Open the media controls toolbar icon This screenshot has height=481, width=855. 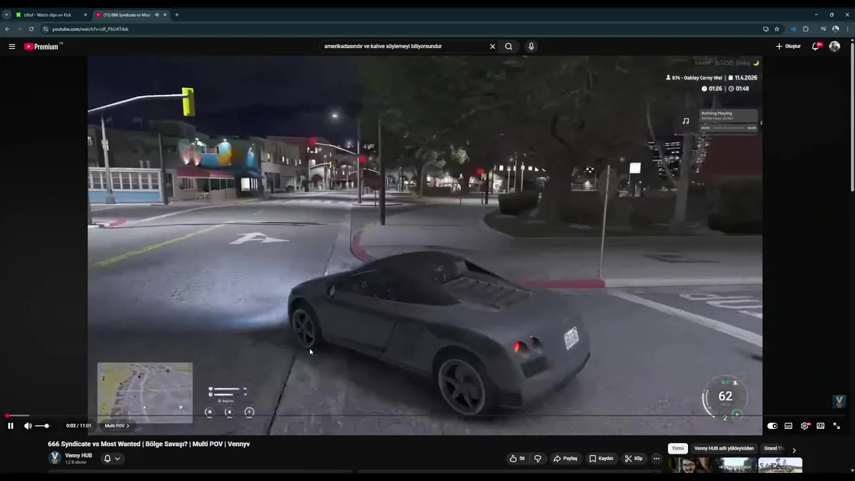pos(824,29)
